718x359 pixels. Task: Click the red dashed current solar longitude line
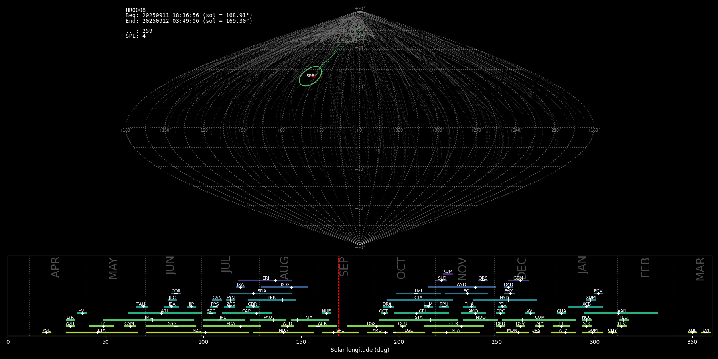339,296
